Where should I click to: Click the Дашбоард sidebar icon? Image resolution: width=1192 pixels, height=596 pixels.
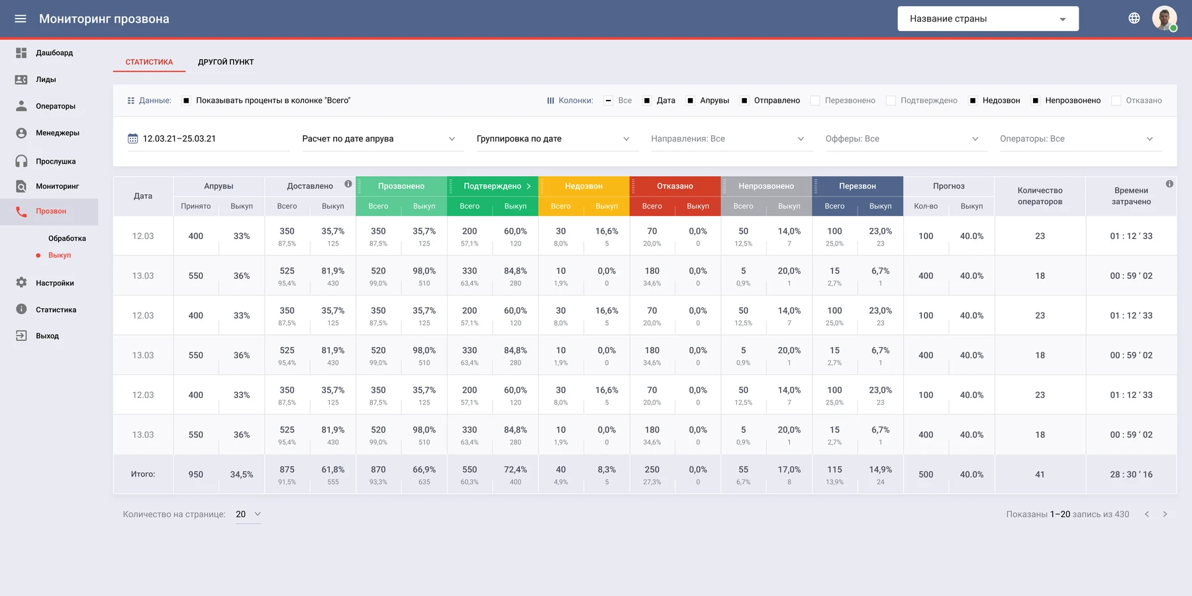(21, 52)
